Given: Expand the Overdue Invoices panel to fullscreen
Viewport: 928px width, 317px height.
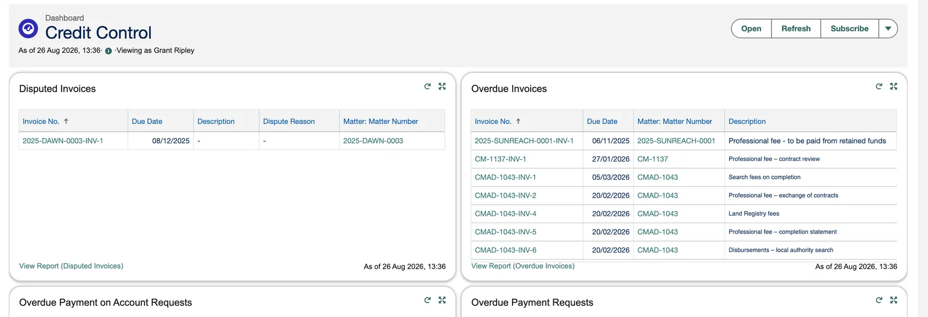Looking at the screenshot, I should pos(893,86).
